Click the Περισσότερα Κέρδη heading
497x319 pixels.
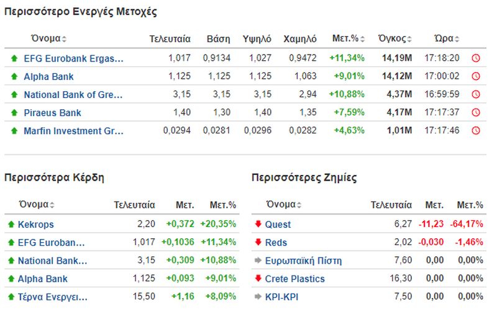54,177
